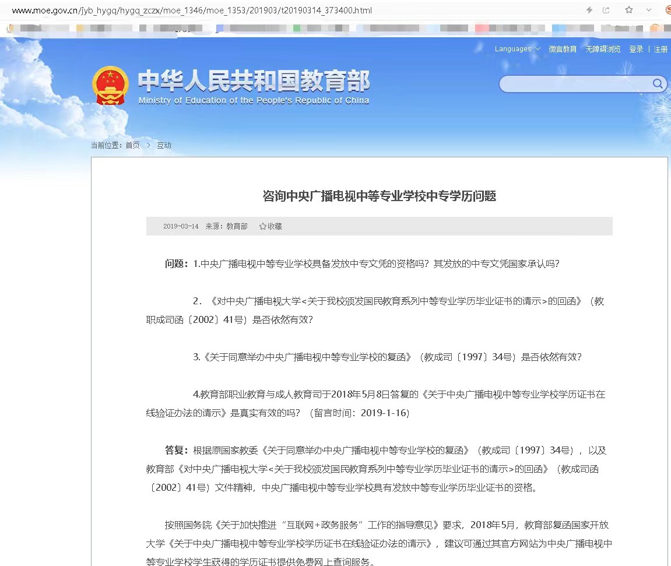Click the line starting 1.中央广播电视中等专业学校具备发放
This screenshot has width=671, height=566.
(x=376, y=264)
